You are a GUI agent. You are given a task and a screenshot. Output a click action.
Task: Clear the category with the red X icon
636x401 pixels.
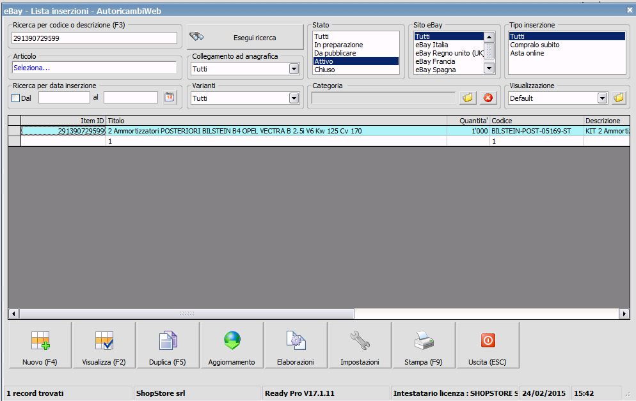coord(488,98)
